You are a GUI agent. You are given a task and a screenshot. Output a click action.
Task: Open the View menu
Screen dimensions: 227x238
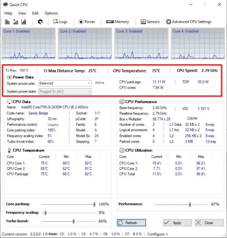(22, 13)
